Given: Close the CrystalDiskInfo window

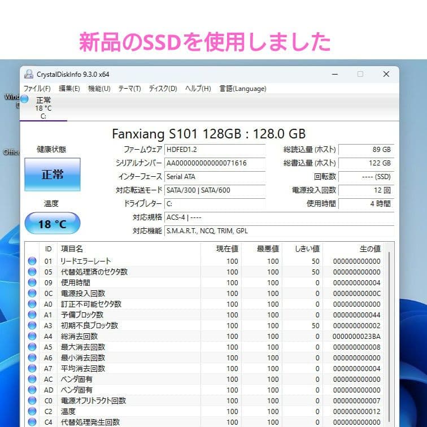Looking at the screenshot, I should [386, 74].
